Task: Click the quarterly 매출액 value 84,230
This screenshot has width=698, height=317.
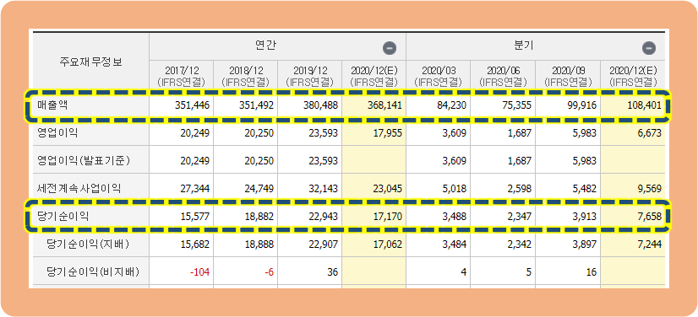Action: click(451, 106)
